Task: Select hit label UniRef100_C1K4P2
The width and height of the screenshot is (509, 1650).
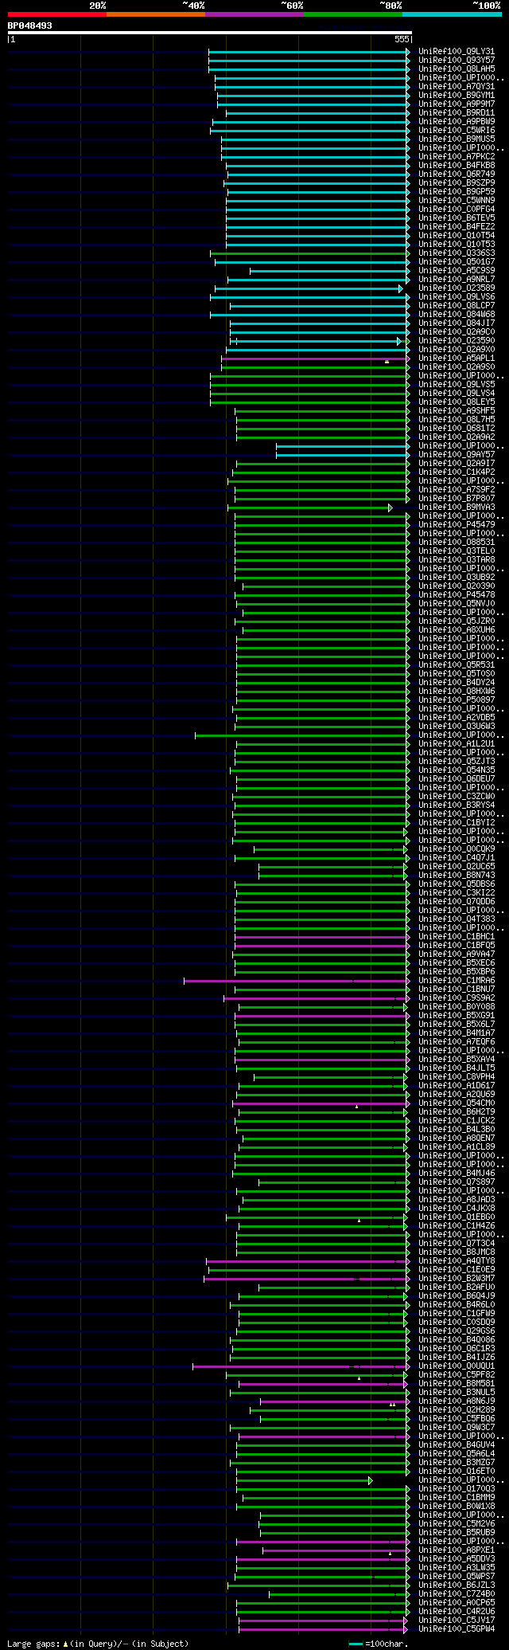Action: pos(458,472)
